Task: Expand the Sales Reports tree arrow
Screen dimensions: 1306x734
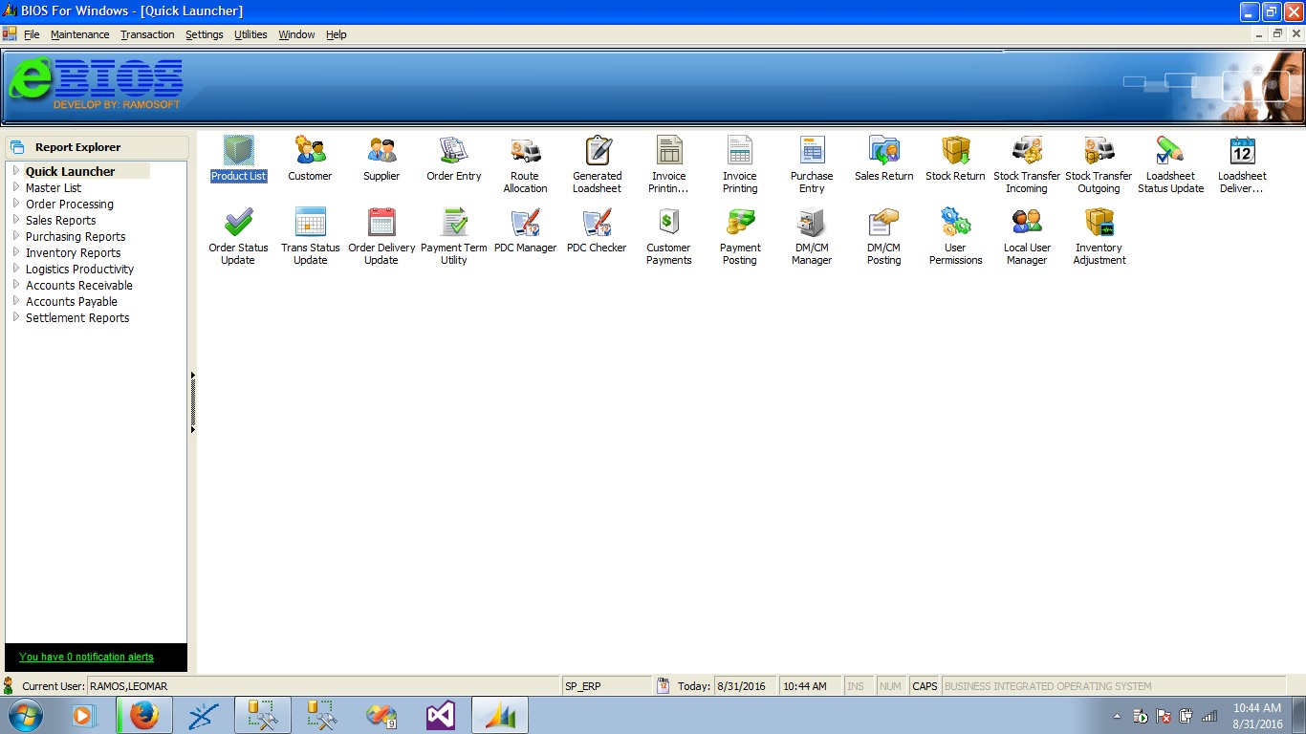Action: click(x=16, y=220)
